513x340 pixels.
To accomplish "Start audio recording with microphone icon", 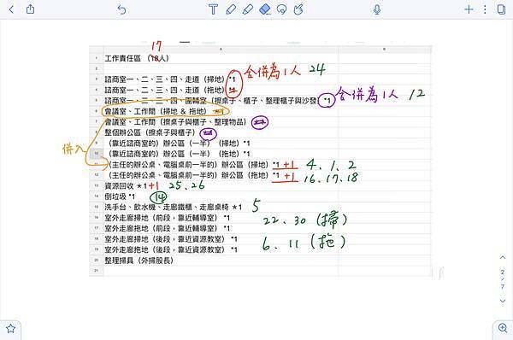I will click(377, 9).
